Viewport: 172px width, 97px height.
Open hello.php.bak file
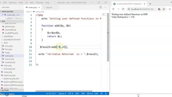click(x=9, y=69)
